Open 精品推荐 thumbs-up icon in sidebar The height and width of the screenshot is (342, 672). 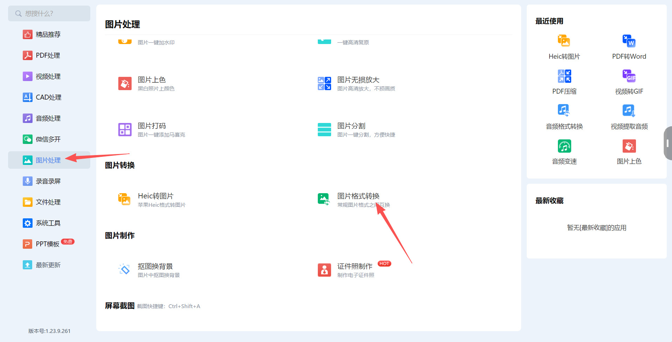click(x=28, y=35)
